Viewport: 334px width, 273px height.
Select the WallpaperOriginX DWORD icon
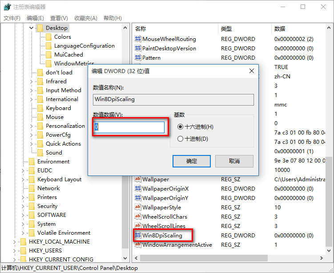(x=138, y=188)
